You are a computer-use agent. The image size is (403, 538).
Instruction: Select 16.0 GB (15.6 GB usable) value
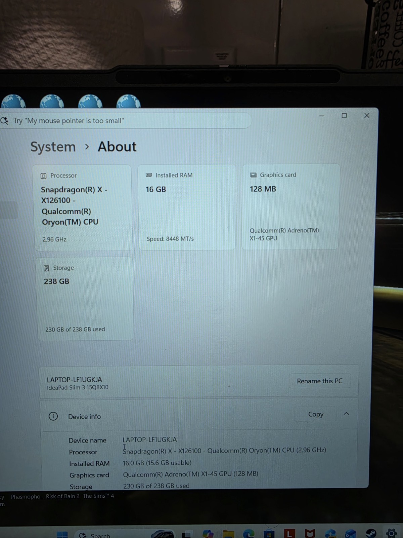point(157,463)
